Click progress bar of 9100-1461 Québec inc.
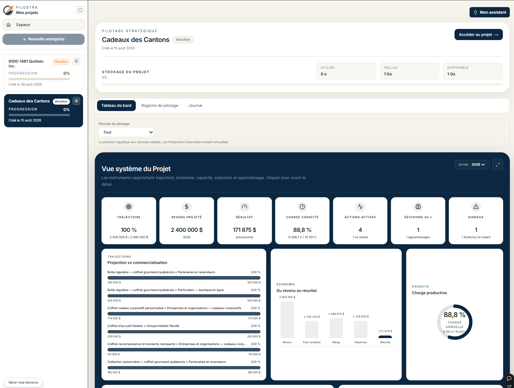The image size is (514, 388). click(x=39, y=79)
